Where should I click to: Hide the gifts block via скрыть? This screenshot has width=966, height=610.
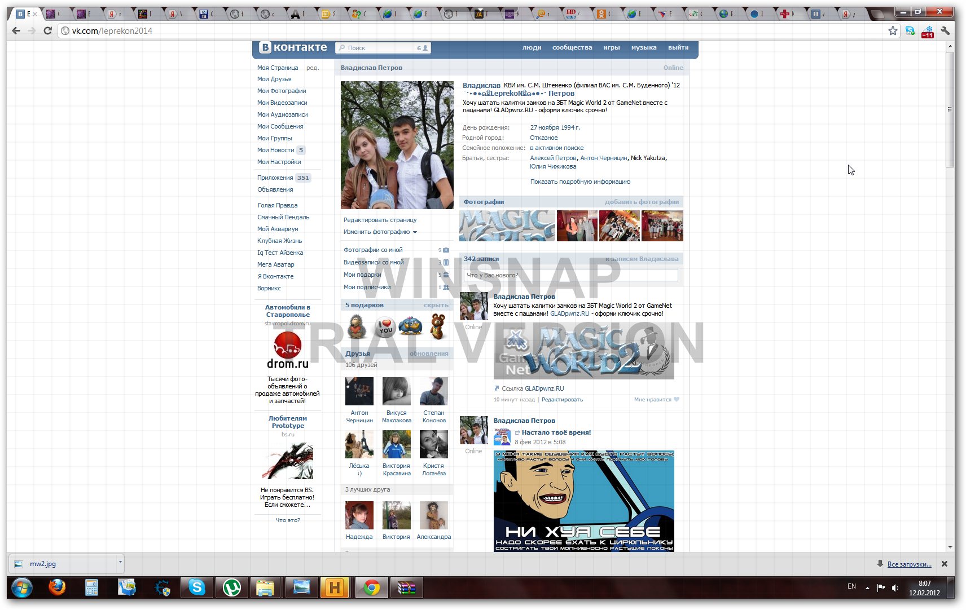click(x=436, y=306)
